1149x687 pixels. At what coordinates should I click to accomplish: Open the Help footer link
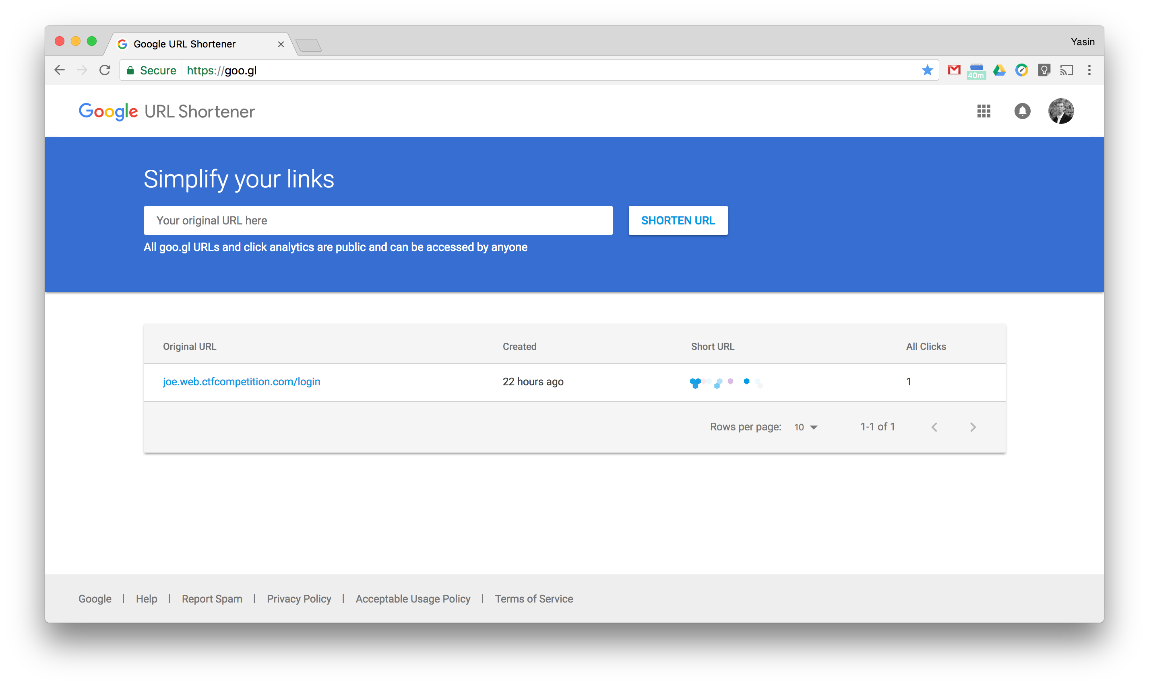coord(147,599)
